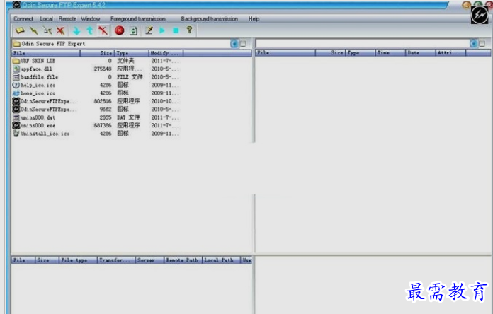Select the unins000.dat file name
The height and width of the screenshot is (314, 493).
[x=38, y=117]
